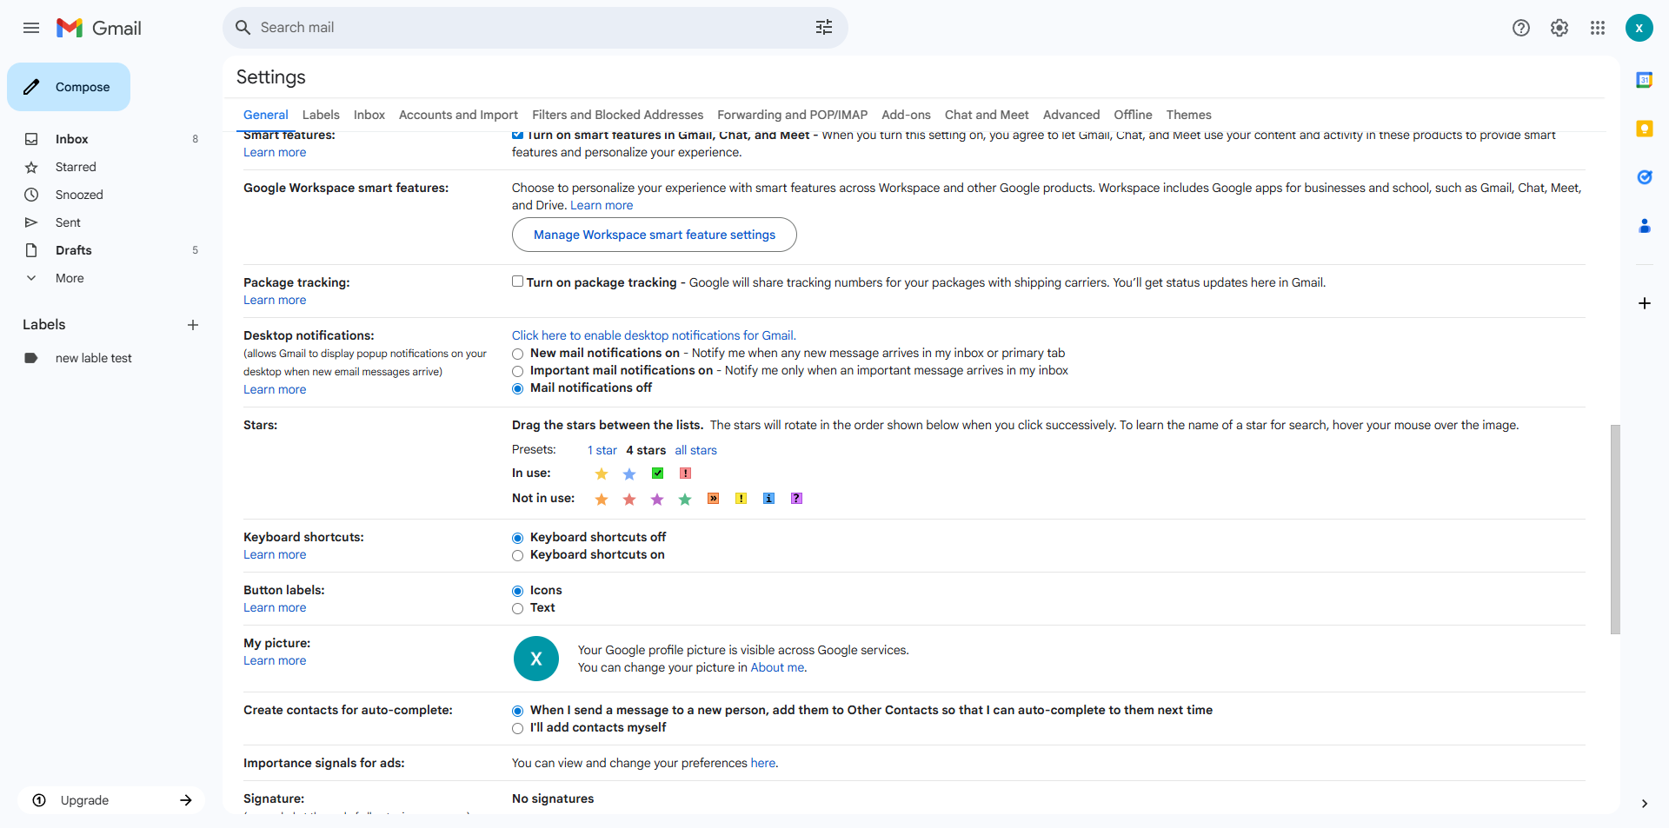Open the Settings gear icon
1669x828 pixels.
tap(1559, 28)
